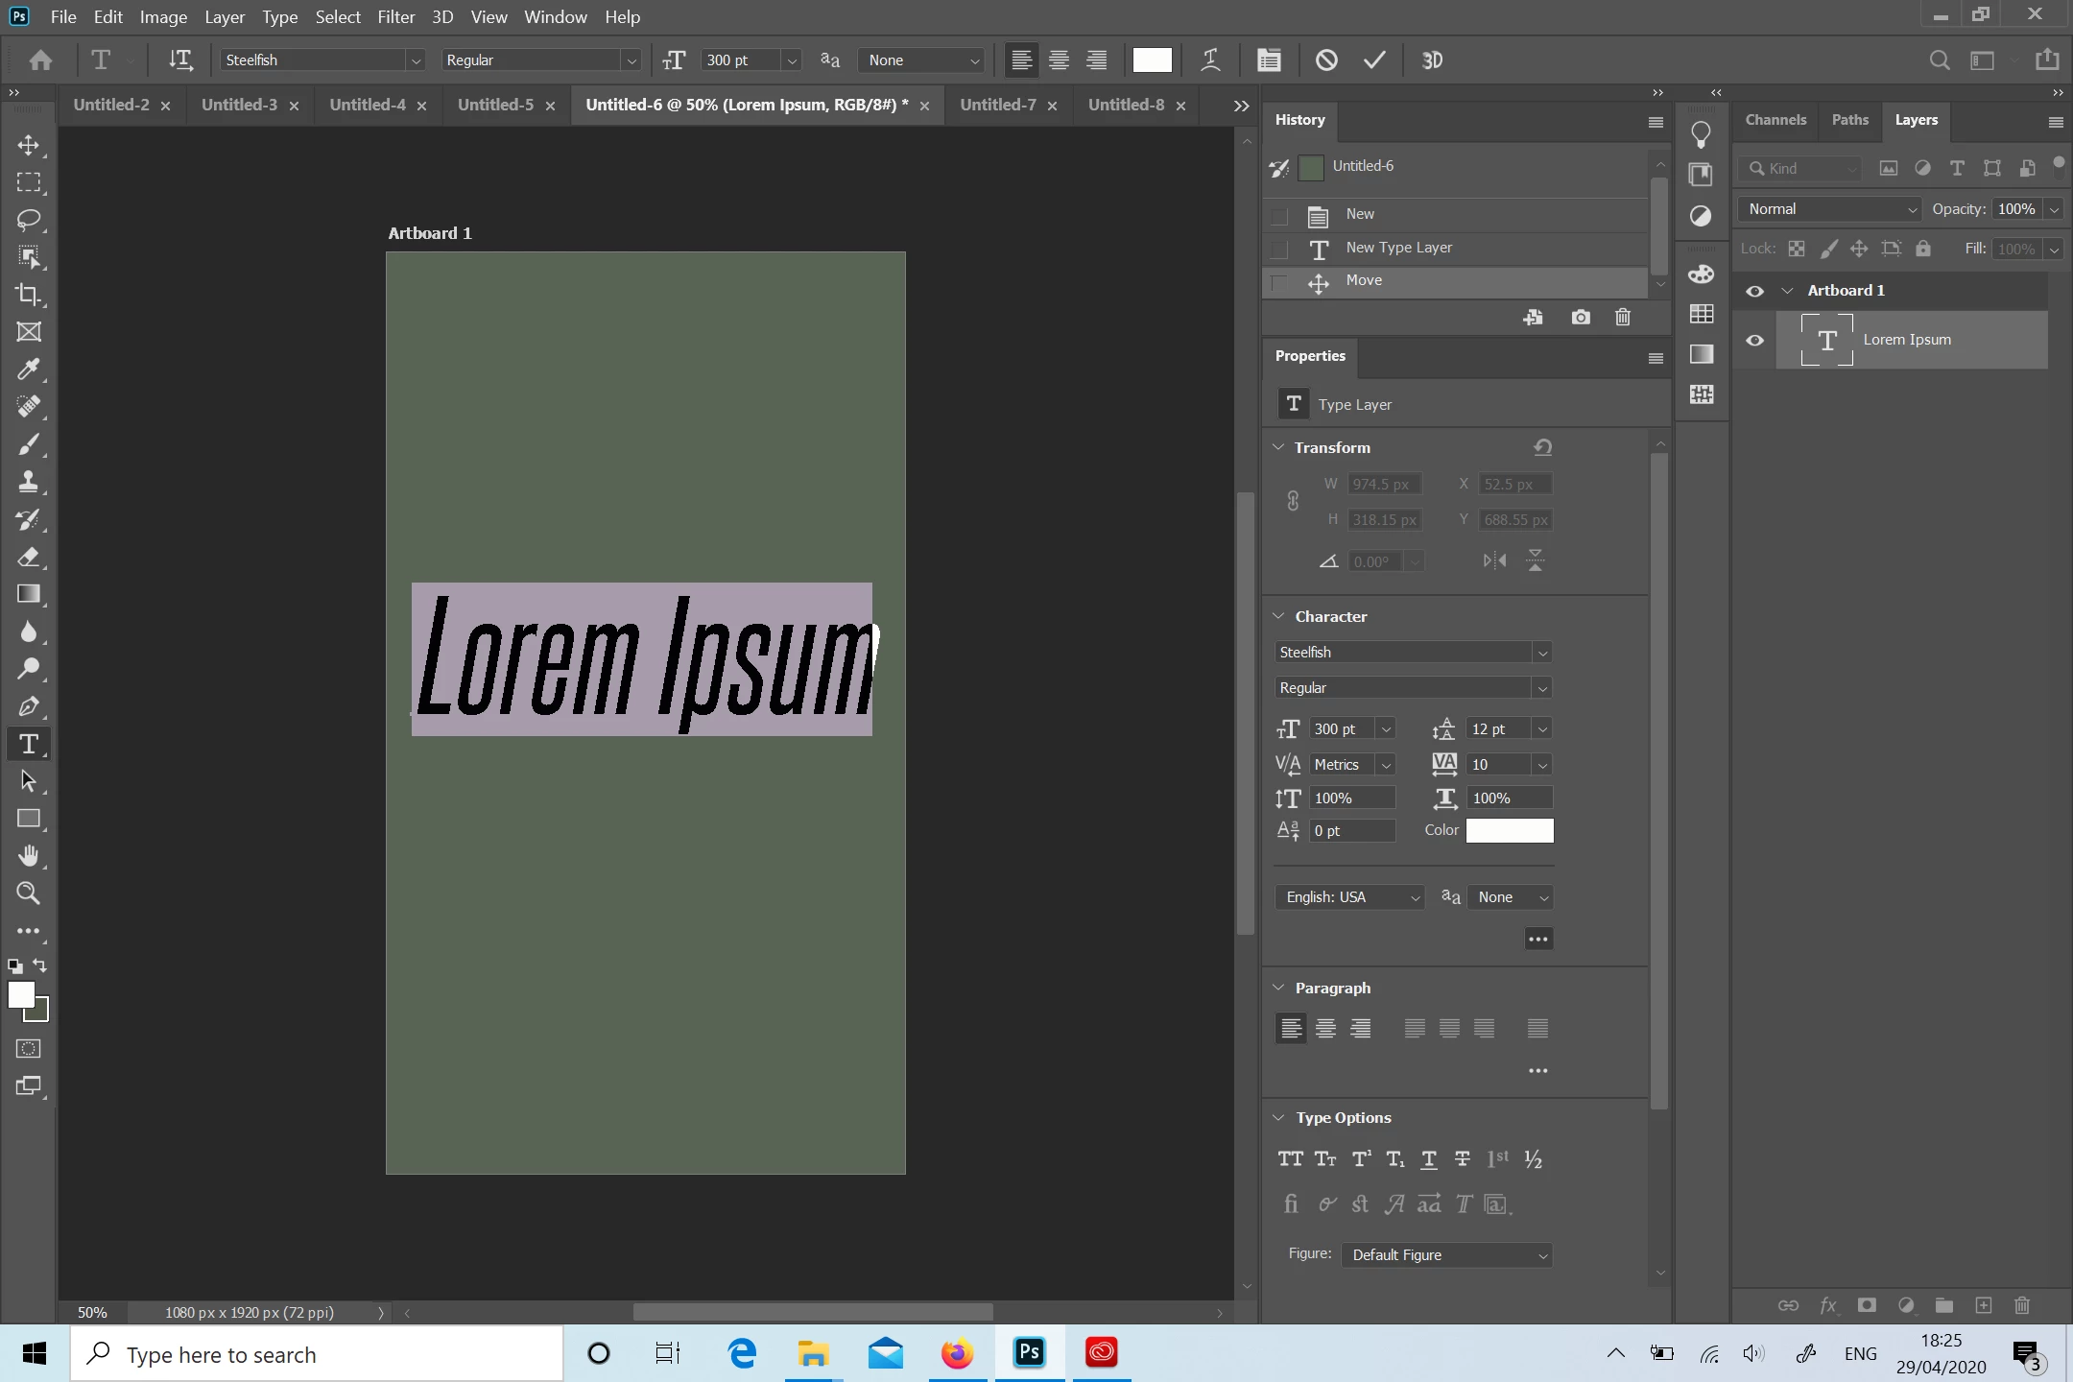The width and height of the screenshot is (2073, 1382).
Task: Click the Character Color swatch
Action: [1509, 831]
